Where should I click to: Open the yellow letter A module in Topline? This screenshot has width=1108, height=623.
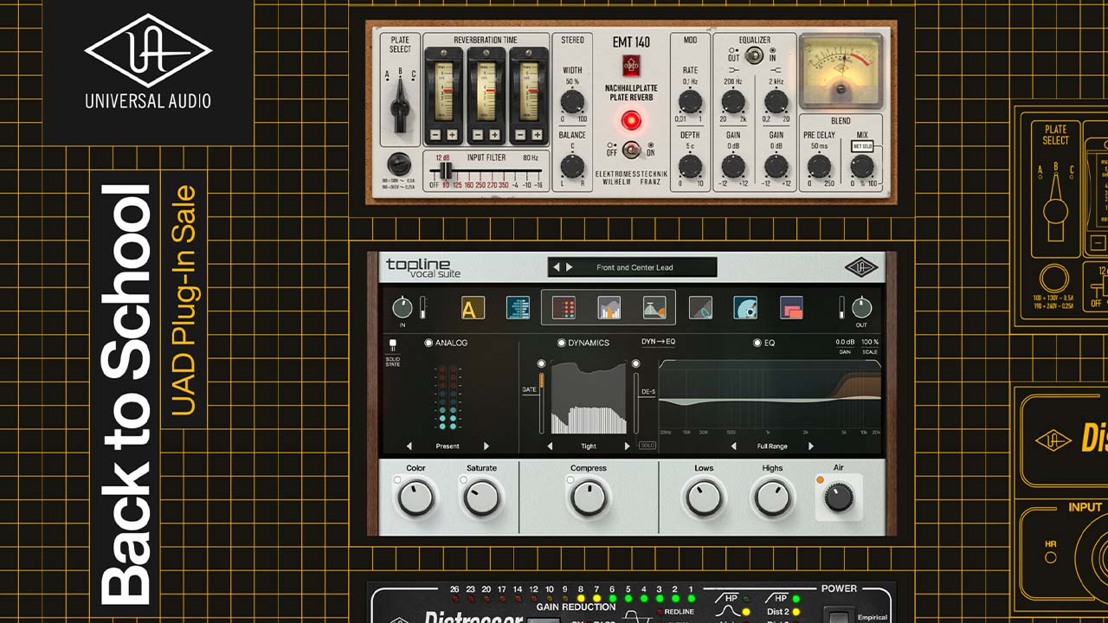[x=472, y=308]
